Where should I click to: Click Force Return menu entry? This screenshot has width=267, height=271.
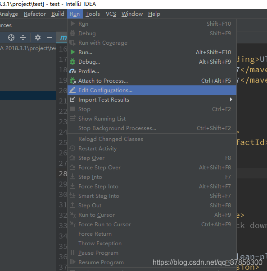[152, 234]
